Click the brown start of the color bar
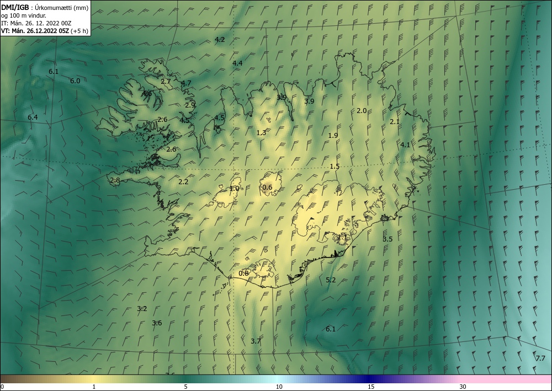The width and height of the screenshot is (552, 391). (10, 379)
